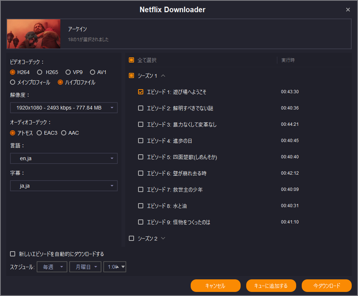Select アトモス audio codec
This screenshot has width=358, height=296.
13,133
